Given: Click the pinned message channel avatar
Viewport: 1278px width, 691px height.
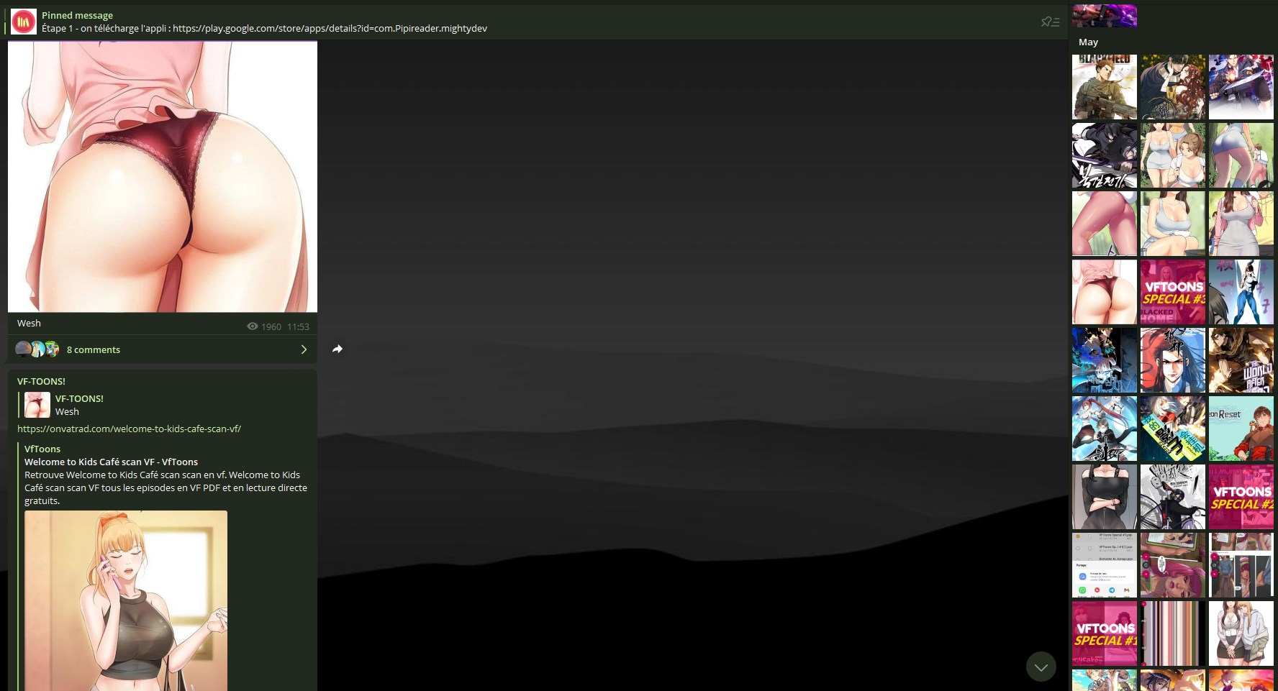Looking at the screenshot, I should [24, 22].
